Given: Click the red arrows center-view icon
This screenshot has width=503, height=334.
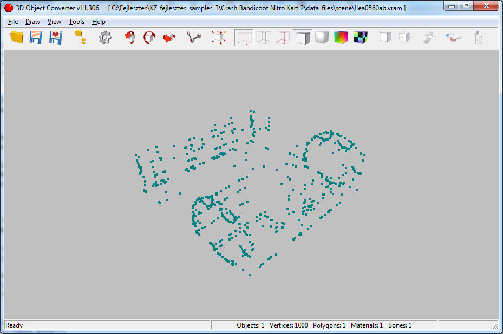Looking at the screenshot, I should (219, 37).
